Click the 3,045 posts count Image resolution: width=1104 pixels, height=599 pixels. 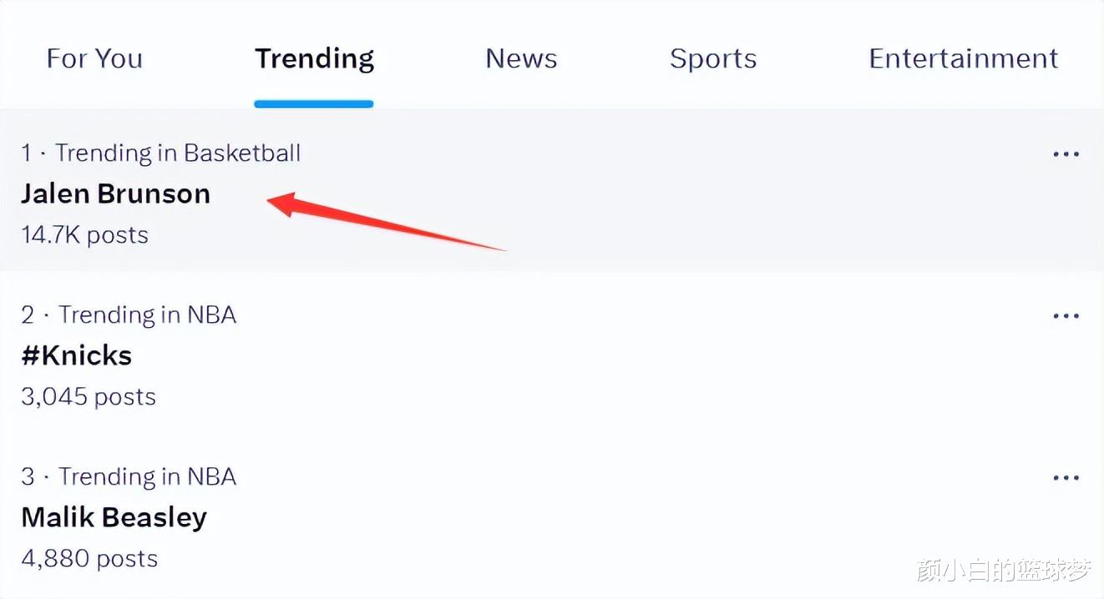click(x=89, y=397)
